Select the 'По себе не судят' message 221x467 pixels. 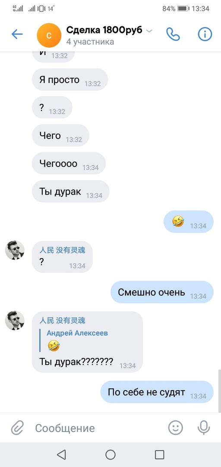[x=157, y=392]
